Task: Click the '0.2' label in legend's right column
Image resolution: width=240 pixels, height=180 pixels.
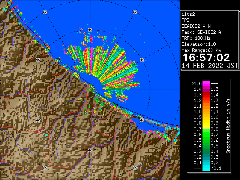Action: (214, 162)
